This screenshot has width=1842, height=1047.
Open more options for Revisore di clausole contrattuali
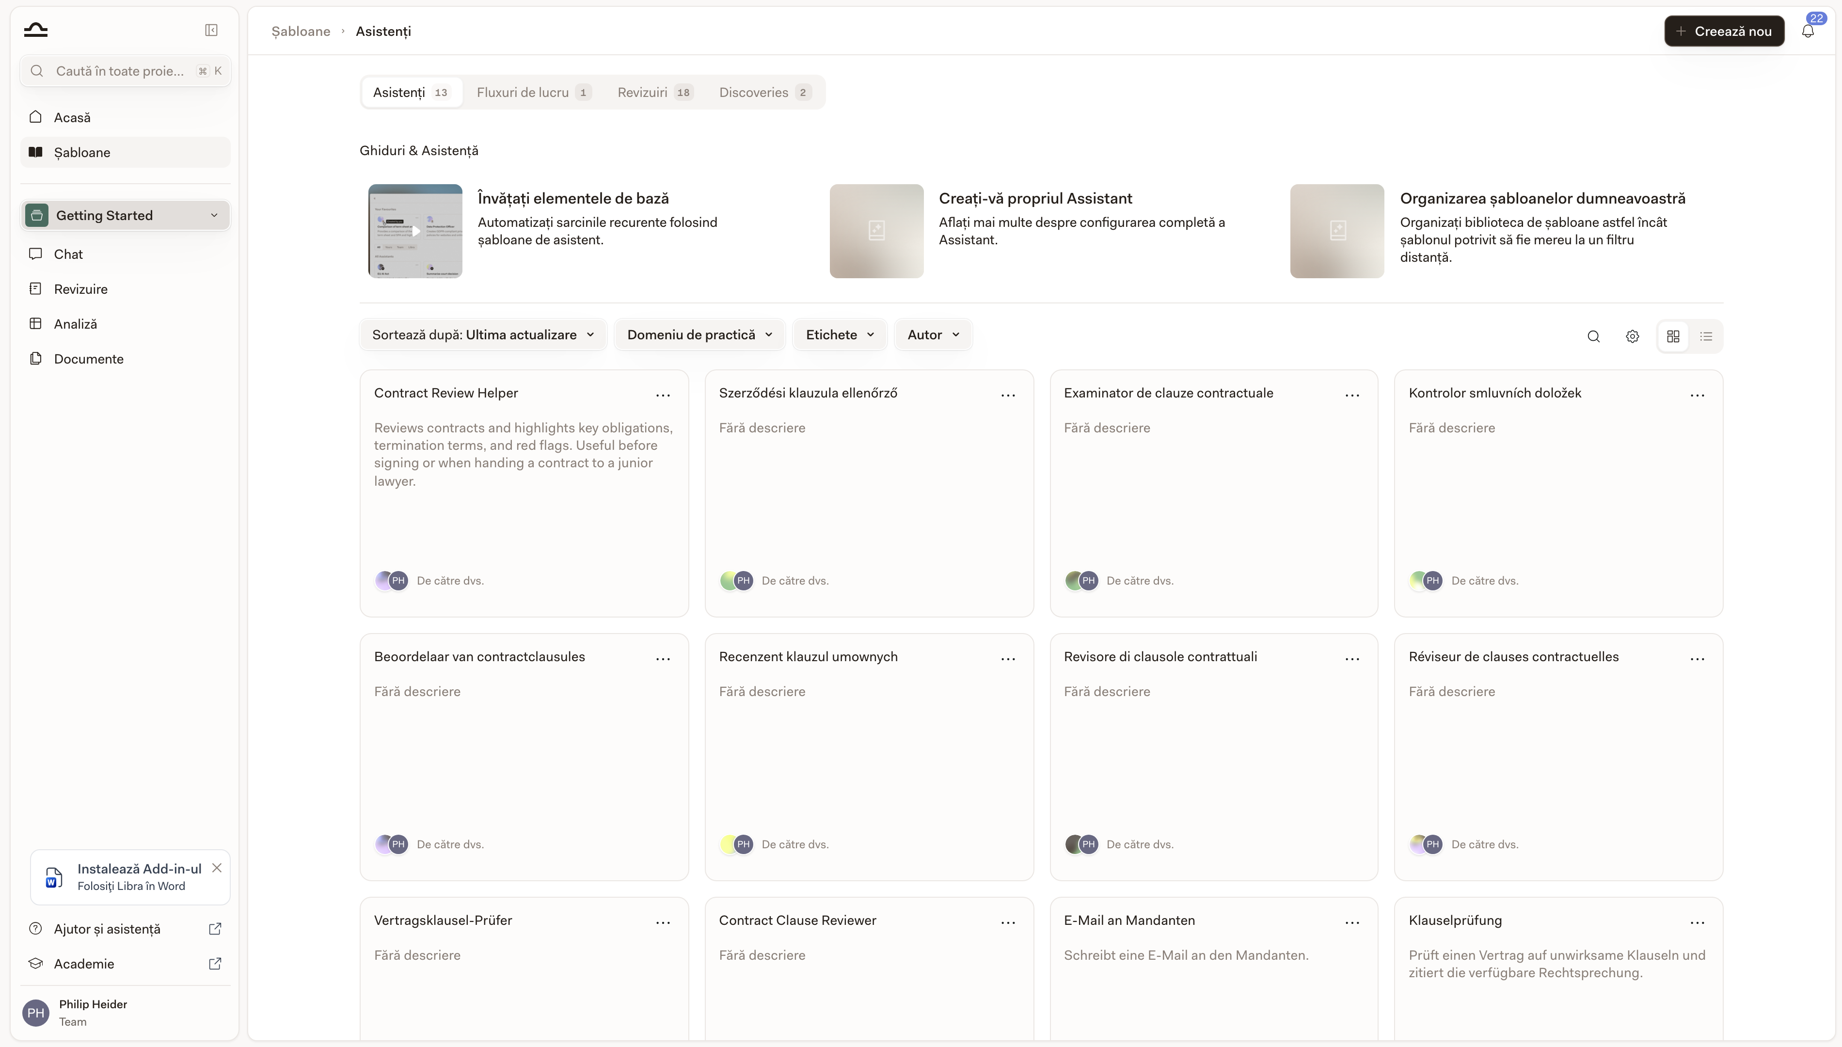pos(1352,659)
